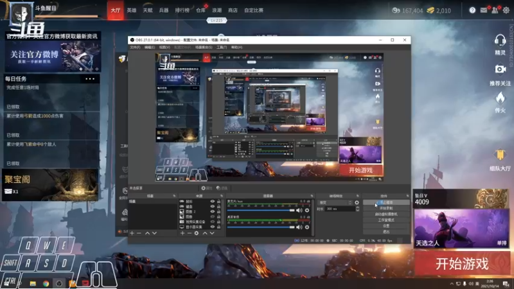Lock the 键盘 source
The height and width of the screenshot is (289, 514).
(218, 206)
